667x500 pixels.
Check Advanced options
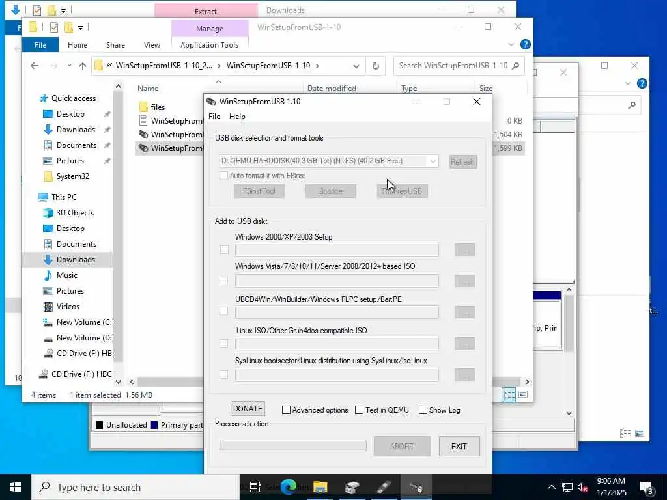[x=287, y=410]
